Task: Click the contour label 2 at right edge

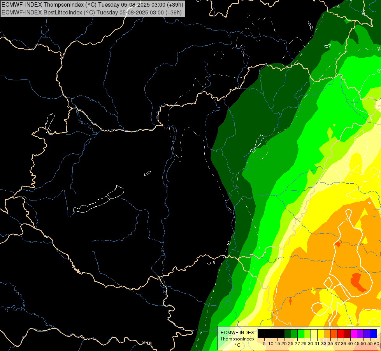Action: (379, 49)
